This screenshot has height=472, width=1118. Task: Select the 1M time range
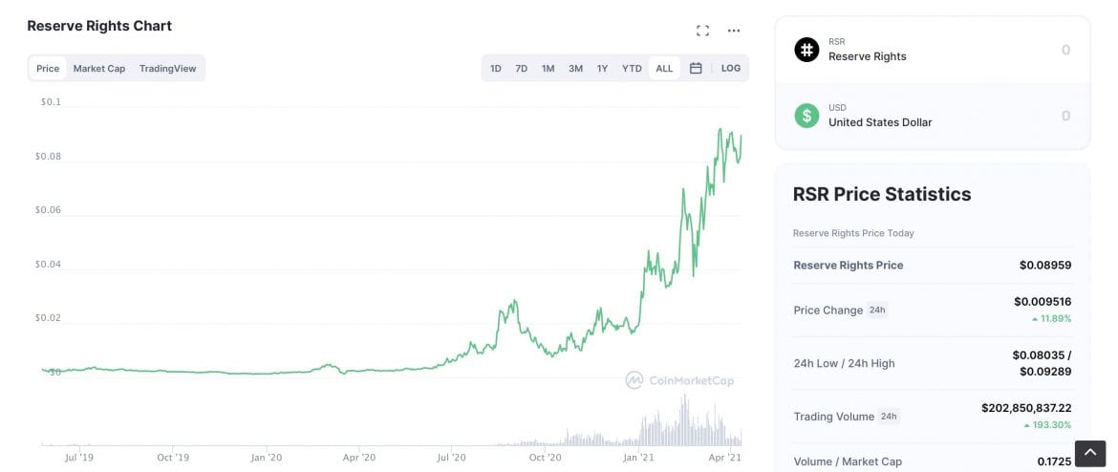[548, 68]
